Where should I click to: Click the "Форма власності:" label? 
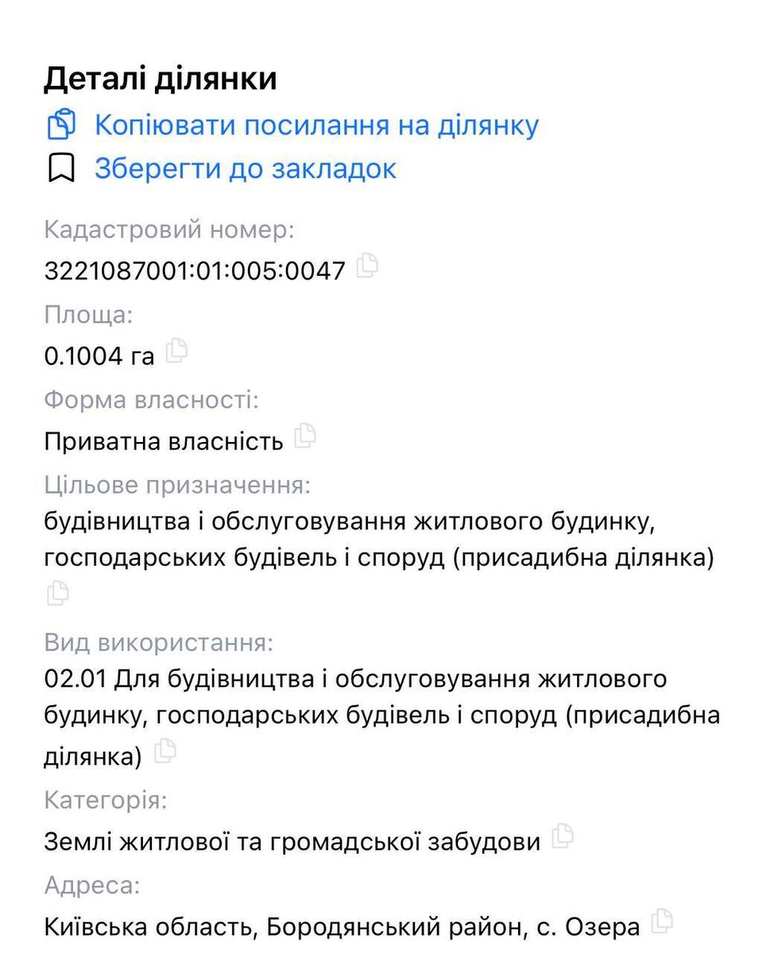151,399
